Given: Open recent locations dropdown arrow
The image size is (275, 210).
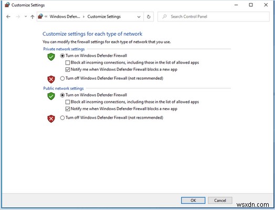Looking at the screenshot, I should (x=26, y=16).
